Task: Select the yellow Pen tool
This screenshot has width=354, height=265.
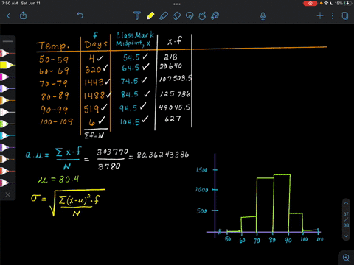Action: [x=150, y=15]
